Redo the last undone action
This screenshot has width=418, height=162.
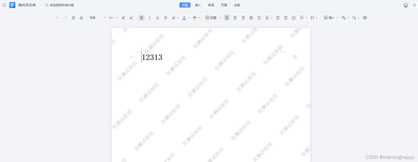coord(65,18)
